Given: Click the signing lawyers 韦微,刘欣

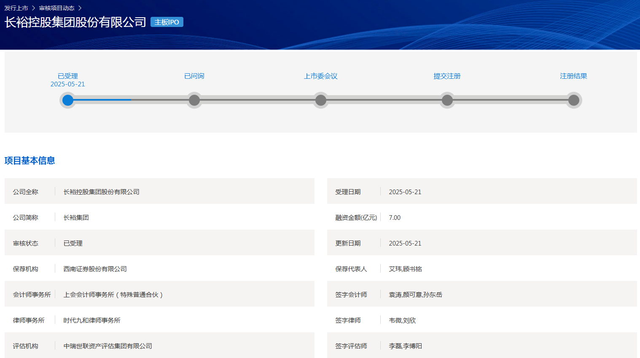Looking at the screenshot, I should pyautogui.click(x=403, y=320).
